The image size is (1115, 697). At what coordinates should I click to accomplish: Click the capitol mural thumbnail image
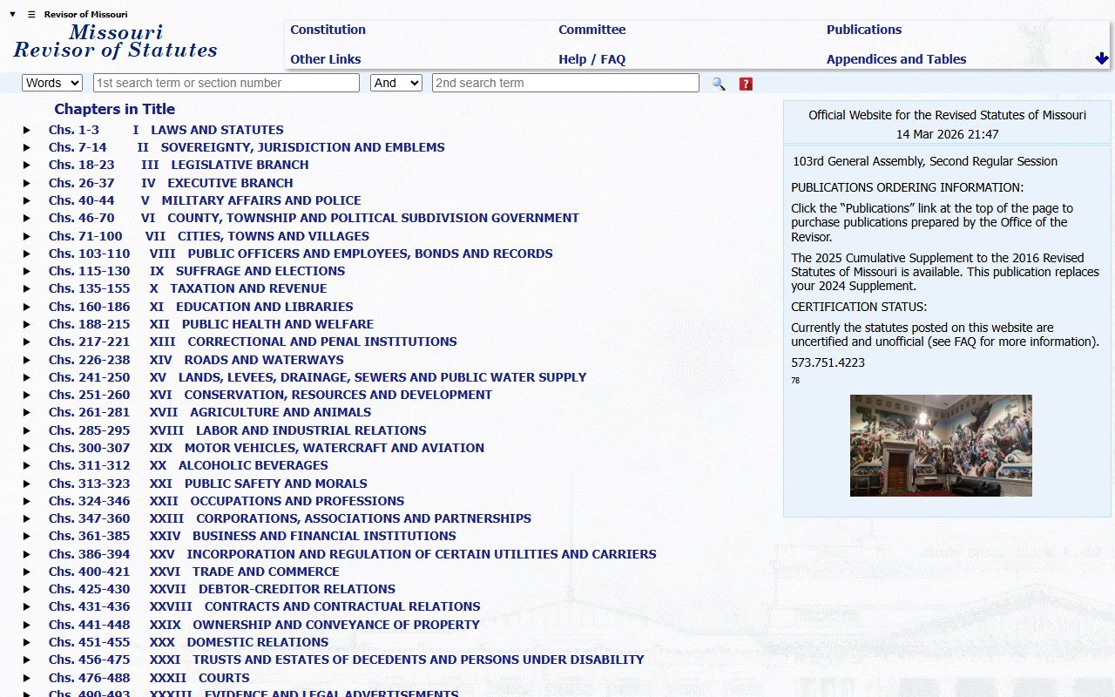click(x=941, y=445)
